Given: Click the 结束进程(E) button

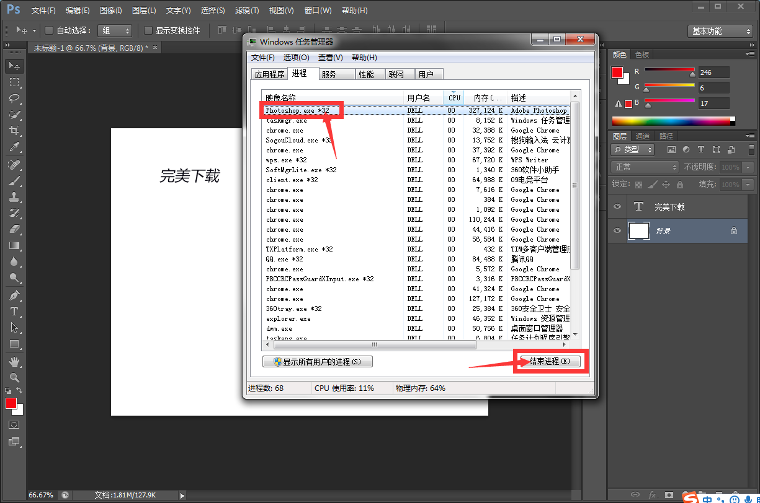Looking at the screenshot, I should (x=548, y=362).
